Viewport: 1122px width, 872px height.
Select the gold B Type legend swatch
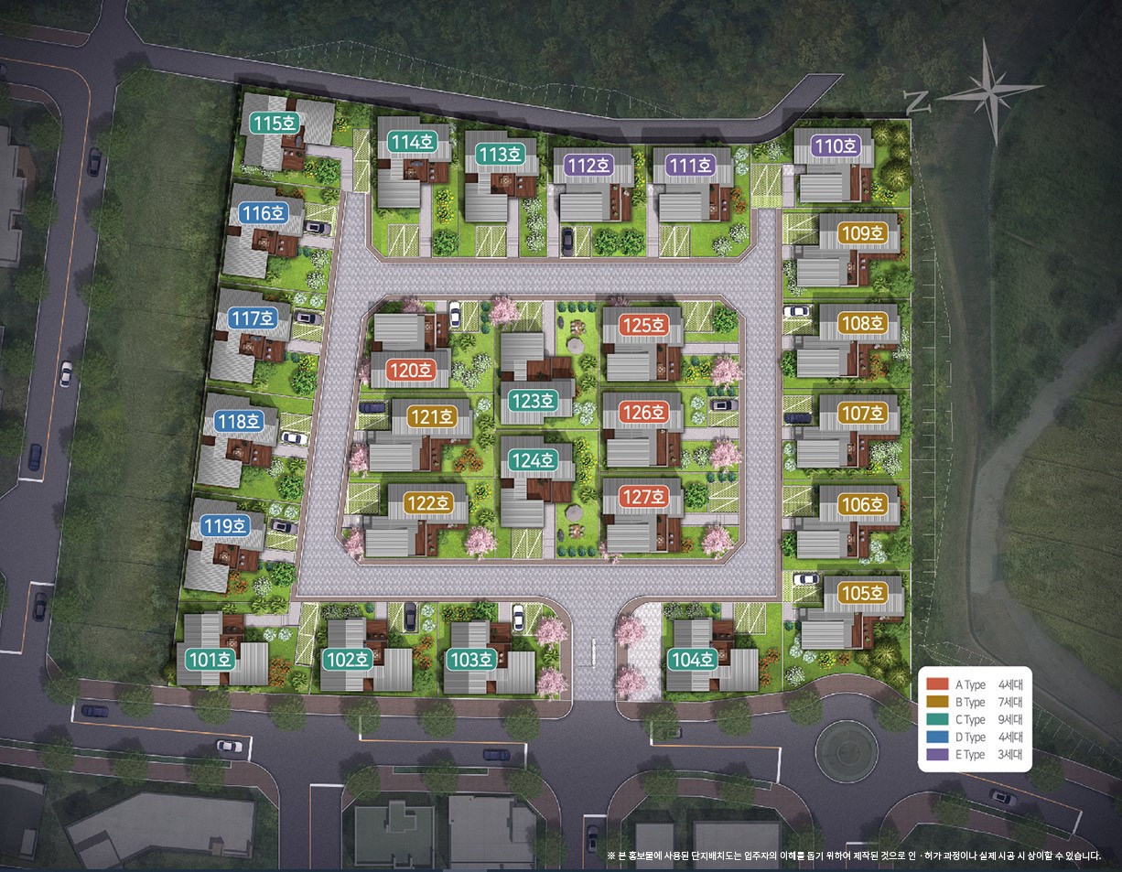tap(937, 702)
